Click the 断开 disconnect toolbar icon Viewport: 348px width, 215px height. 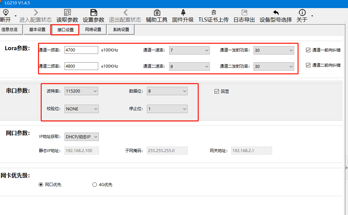[x=6, y=13]
